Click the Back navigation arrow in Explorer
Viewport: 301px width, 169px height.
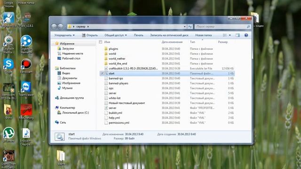coord(54,26)
